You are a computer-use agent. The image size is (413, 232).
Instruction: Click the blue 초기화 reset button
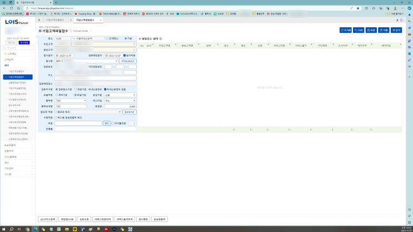pyautogui.click(x=346, y=30)
